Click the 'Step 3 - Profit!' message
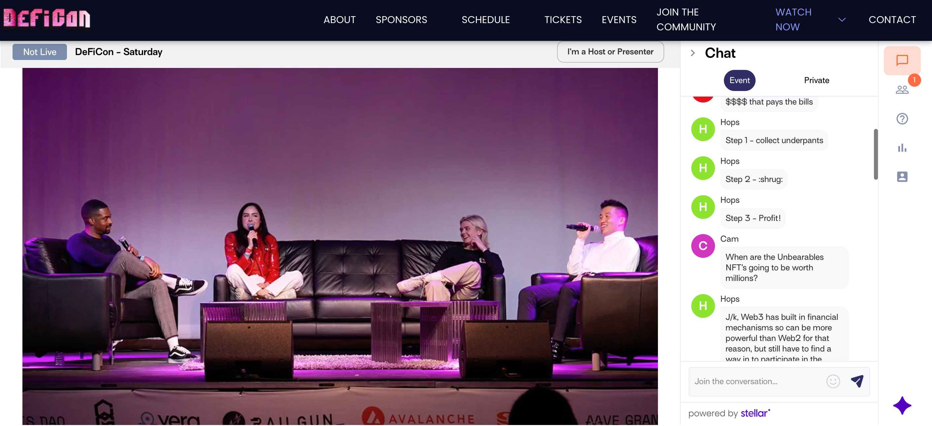Screen dimensions: 932x426 click(x=753, y=218)
